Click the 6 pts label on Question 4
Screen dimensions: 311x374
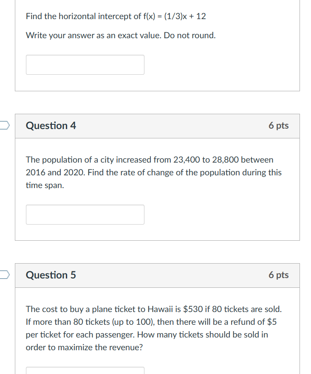pyautogui.click(x=279, y=126)
